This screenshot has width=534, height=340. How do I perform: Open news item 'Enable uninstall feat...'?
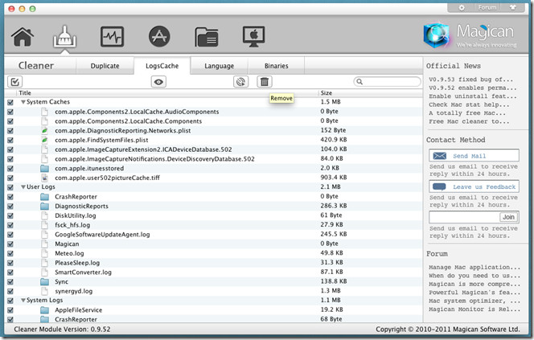click(473, 96)
